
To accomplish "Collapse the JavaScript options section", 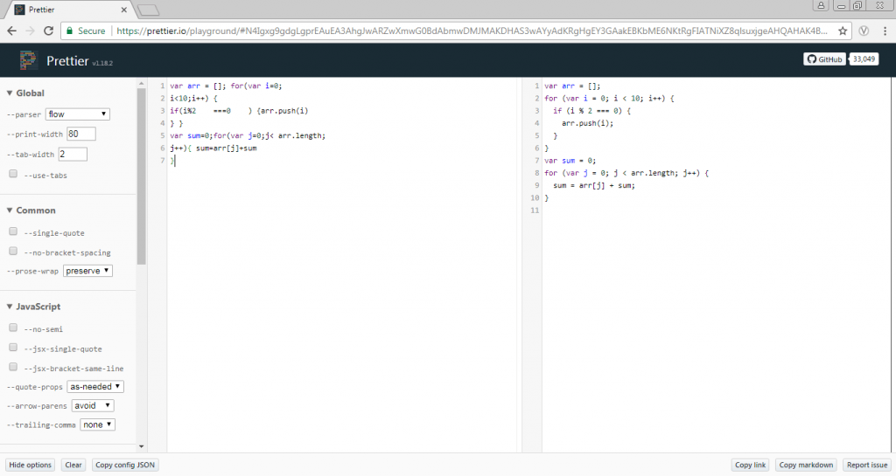I will pyautogui.click(x=34, y=307).
